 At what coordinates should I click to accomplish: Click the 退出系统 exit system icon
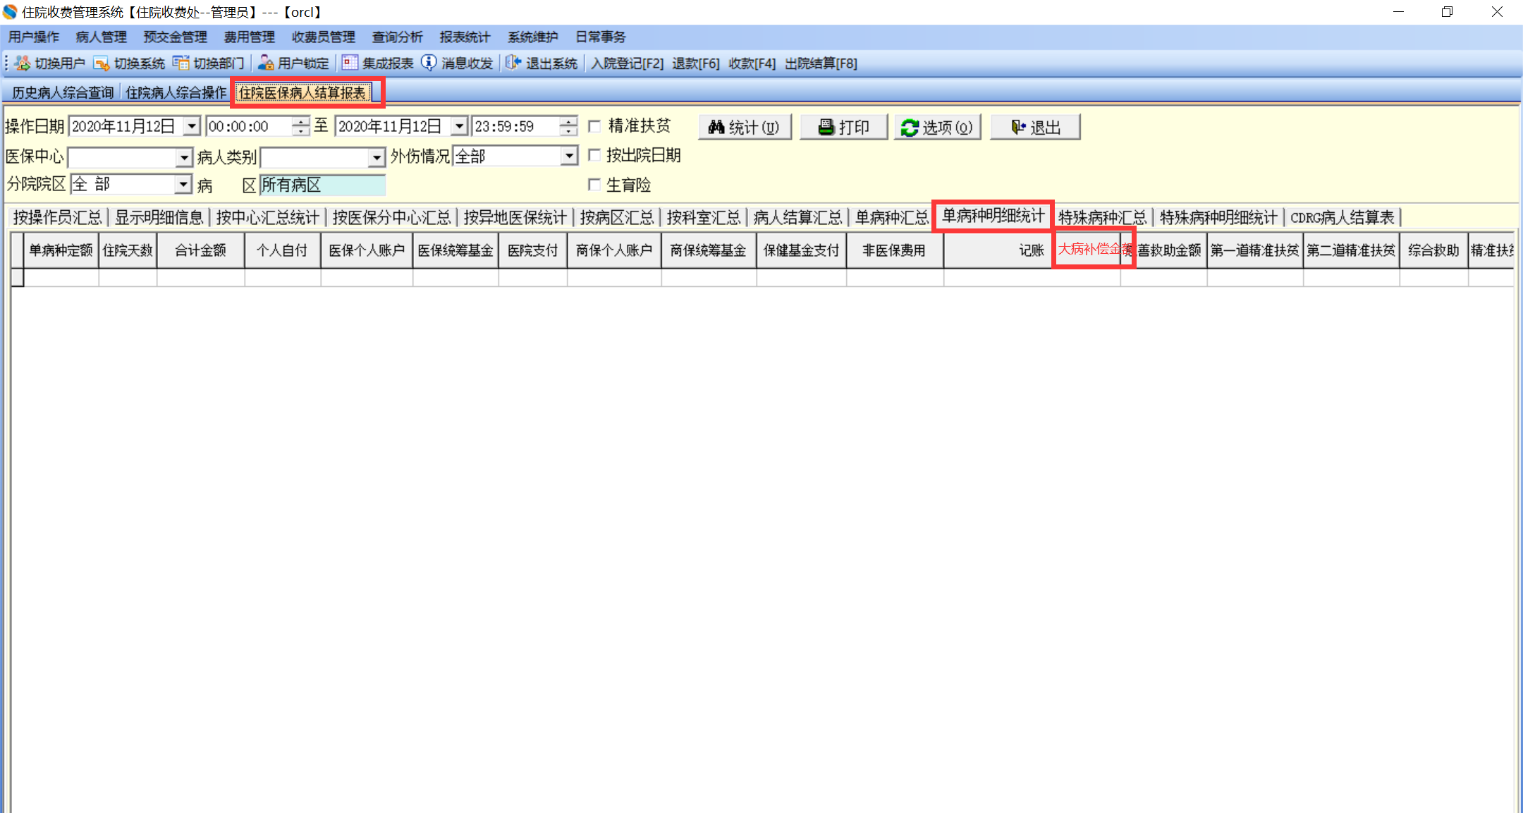pyautogui.click(x=513, y=63)
